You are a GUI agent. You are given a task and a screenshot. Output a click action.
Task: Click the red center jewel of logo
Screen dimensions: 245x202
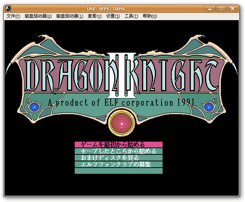[122, 123]
